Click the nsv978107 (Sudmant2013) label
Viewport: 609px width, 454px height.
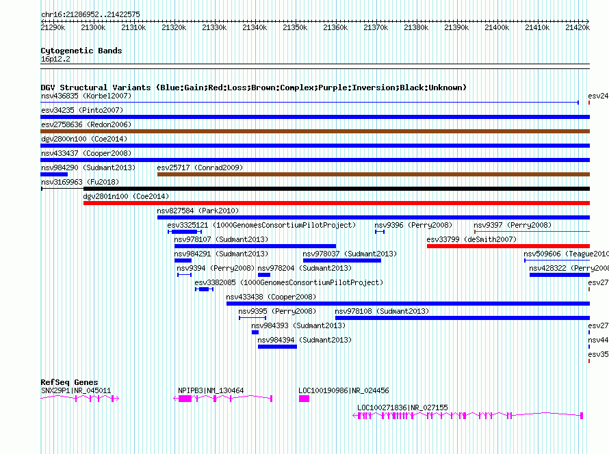[221, 239]
